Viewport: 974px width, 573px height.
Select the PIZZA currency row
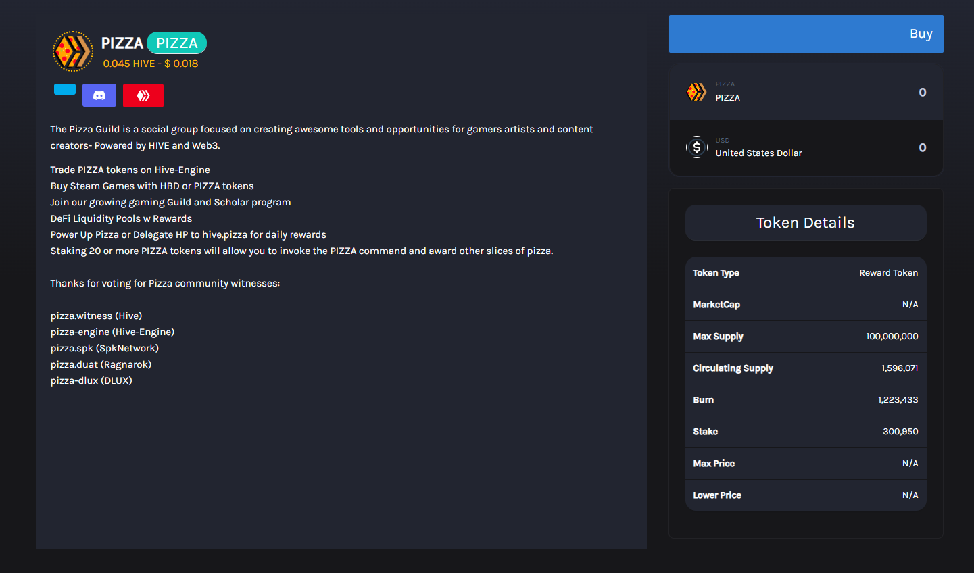[806, 92]
